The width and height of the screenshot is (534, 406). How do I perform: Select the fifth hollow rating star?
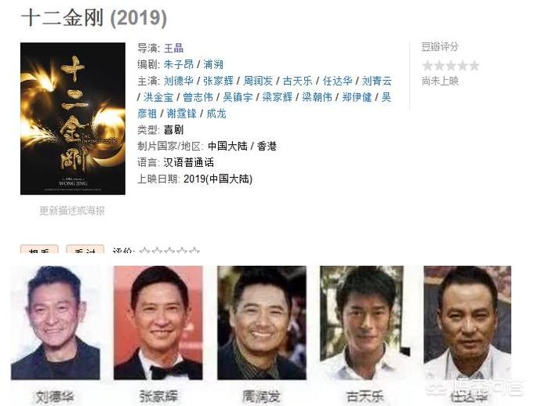[194, 251]
